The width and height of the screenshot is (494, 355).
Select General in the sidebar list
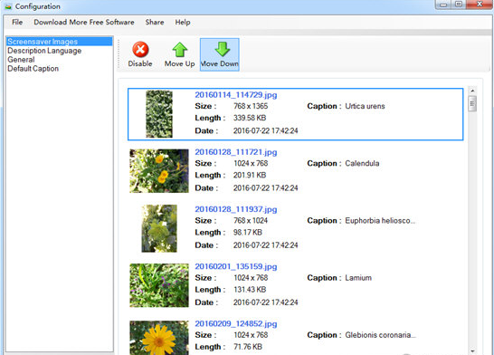[21, 60]
